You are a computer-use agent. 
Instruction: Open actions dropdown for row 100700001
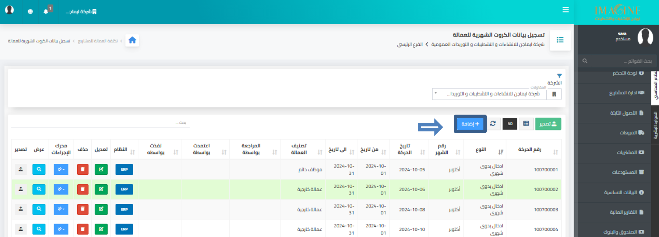[61, 170]
